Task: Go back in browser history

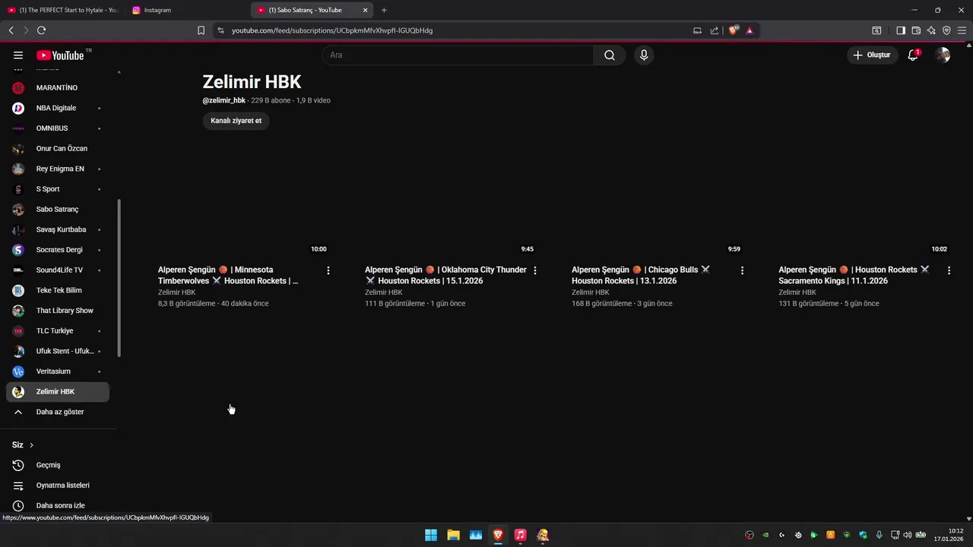Action: tap(11, 30)
